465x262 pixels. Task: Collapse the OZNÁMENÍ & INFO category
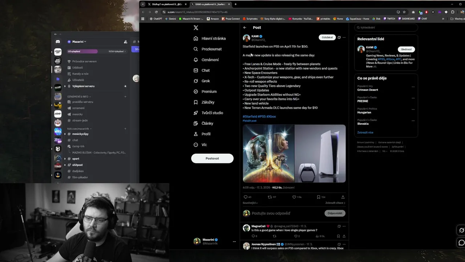(79, 96)
